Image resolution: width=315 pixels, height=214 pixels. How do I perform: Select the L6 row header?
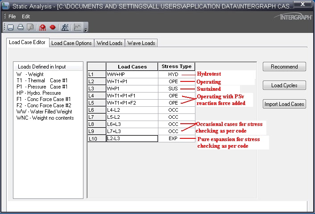tap(97, 110)
